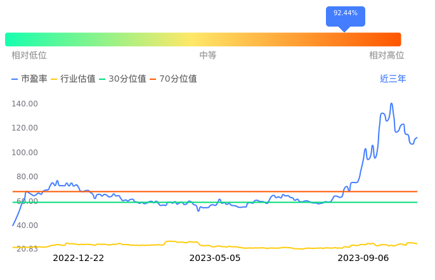Hide the 70分位值 legend series
The height and width of the screenshot is (280, 435).
pyautogui.click(x=172, y=79)
